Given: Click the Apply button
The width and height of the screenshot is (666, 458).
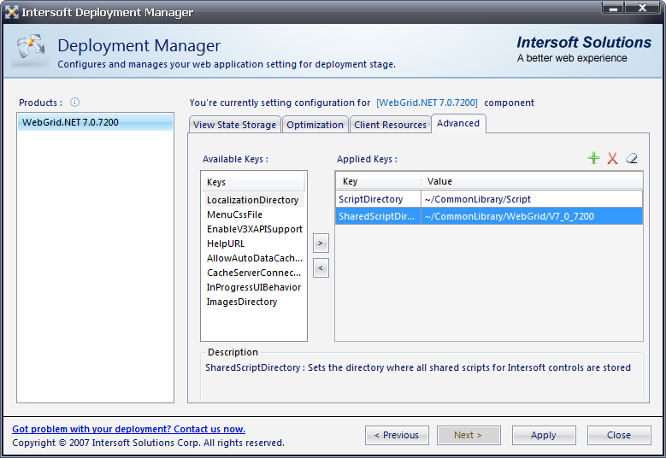Looking at the screenshot, I should click(544, 435).
